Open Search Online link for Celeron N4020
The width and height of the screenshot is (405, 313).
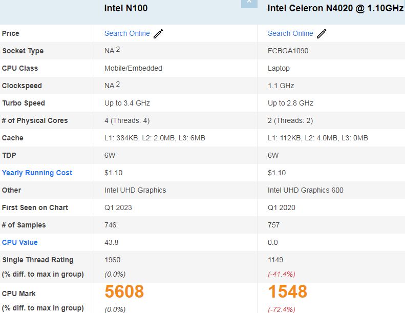click(x=290, y=33)
